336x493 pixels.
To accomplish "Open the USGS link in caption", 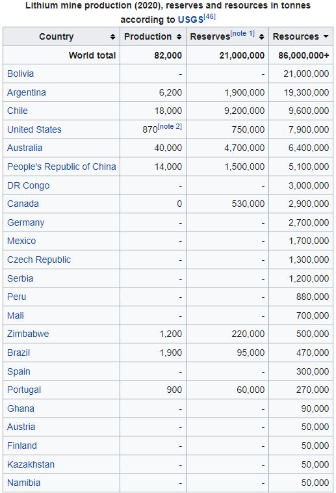I will click(191, 20).
